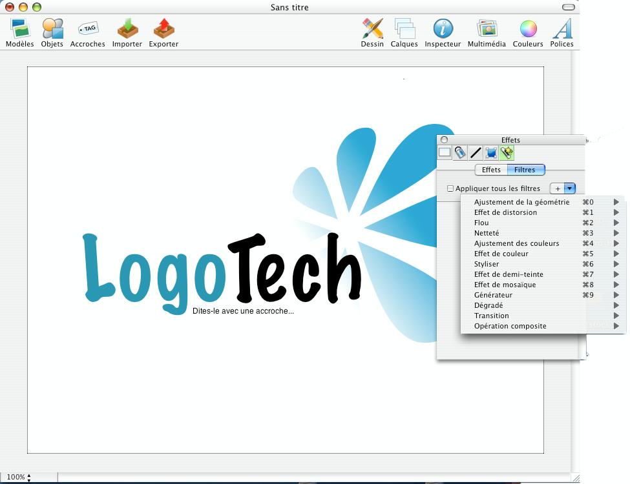The width and height of the screenshot is (630, 484).
Task: Open the filter add dropdown arrow
Action: click(569, 188)
